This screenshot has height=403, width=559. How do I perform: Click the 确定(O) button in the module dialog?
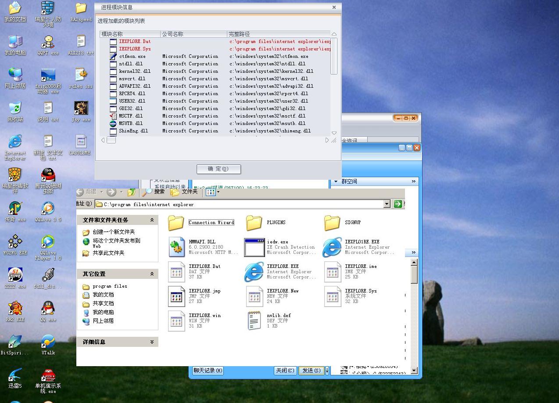(x=219, y=169)
